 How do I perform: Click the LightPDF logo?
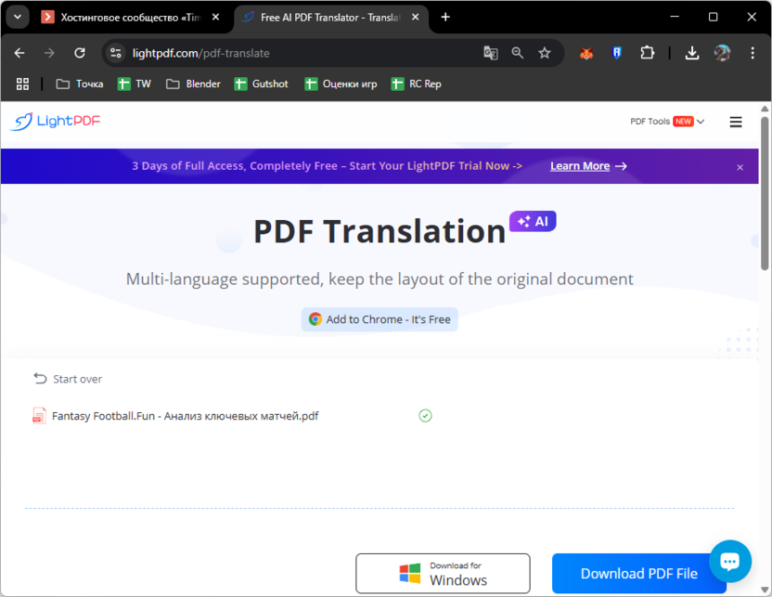55,122
